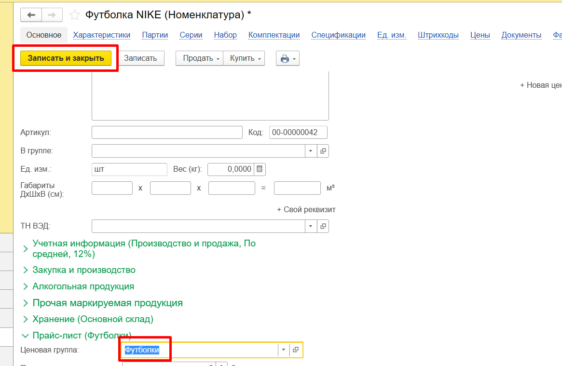The image size is (562, 366).
Task: Click into the Артикул input field
Action: point(167,133)
